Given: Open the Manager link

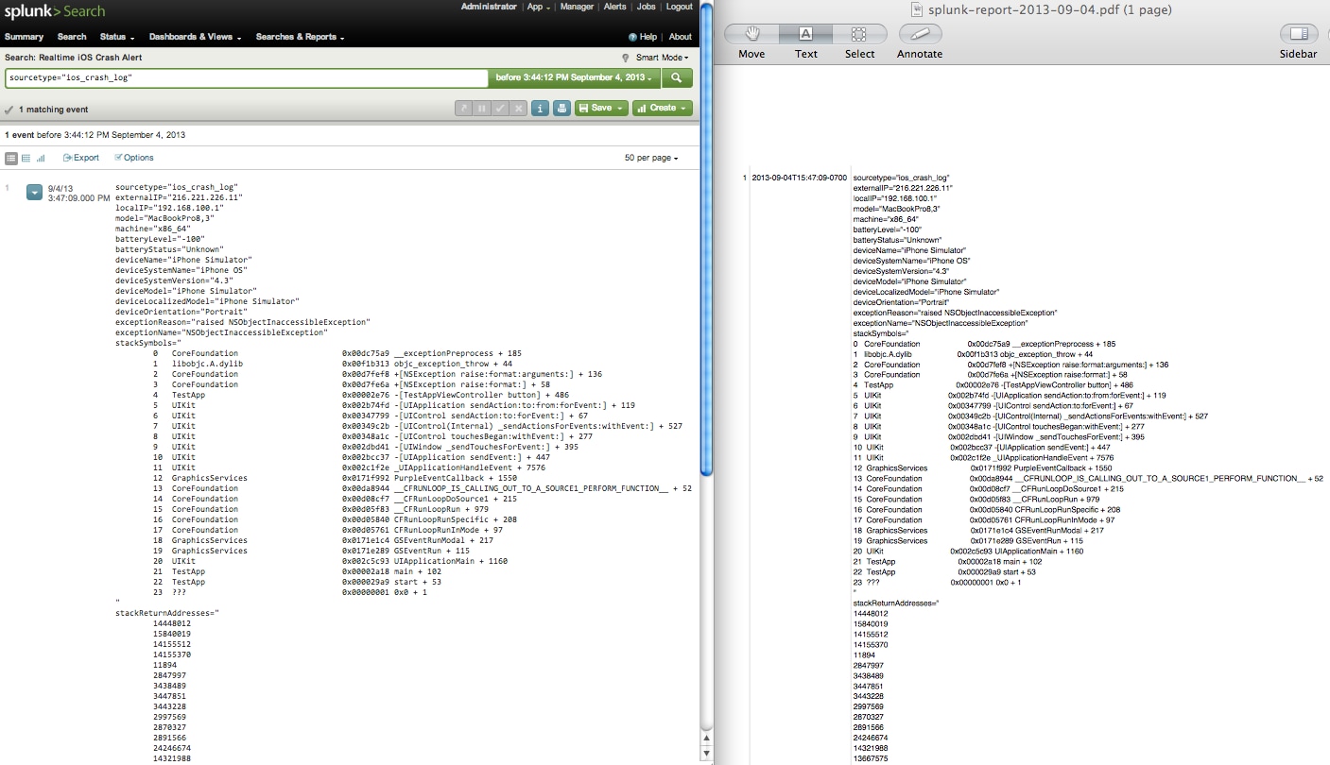Looking at the screenshot, I should pos(577,7).
